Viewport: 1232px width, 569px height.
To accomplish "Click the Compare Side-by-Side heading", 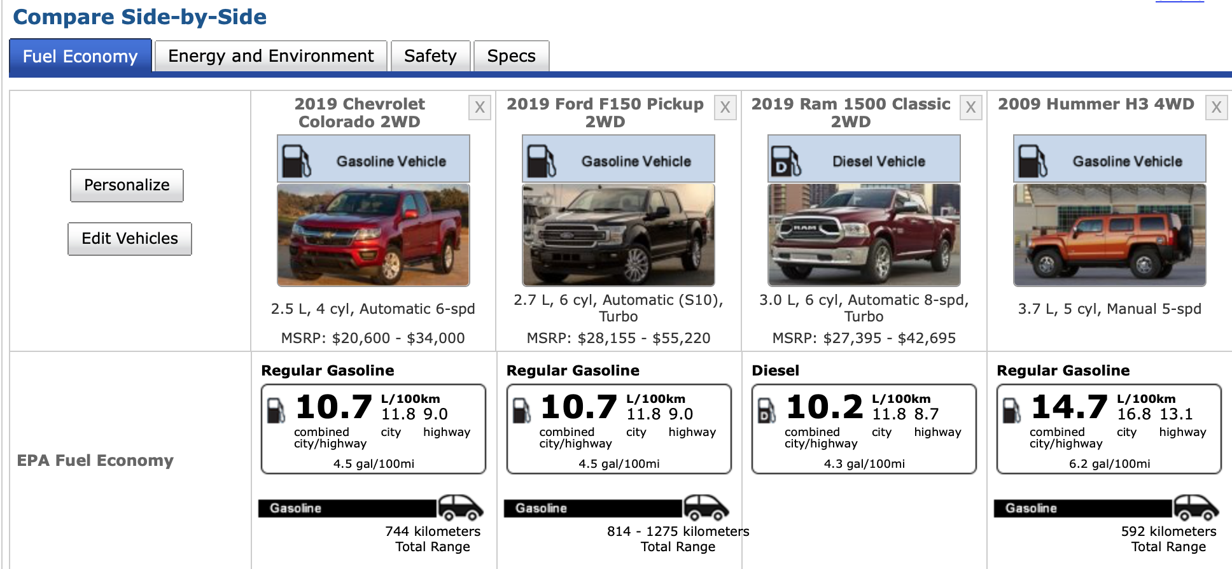I will tap(140, 17).
